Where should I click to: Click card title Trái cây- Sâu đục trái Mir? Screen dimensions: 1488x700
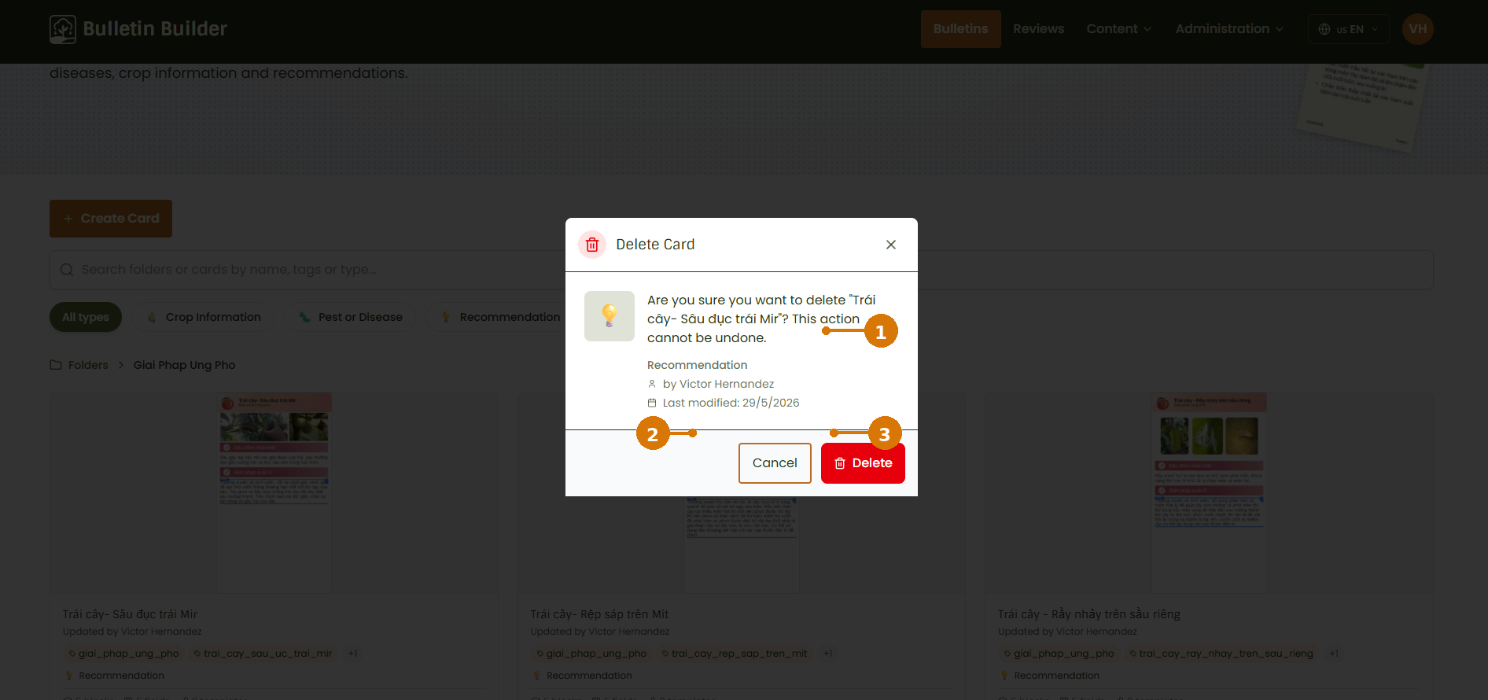130,614
